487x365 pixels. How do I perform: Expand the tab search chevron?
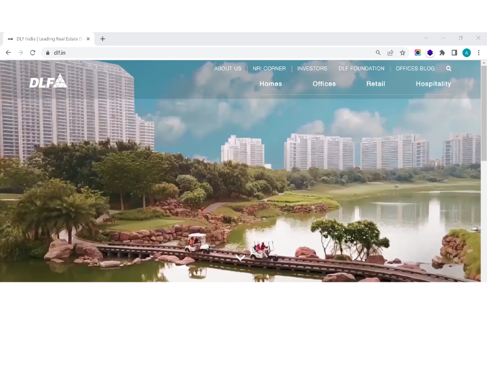(426, 38)
